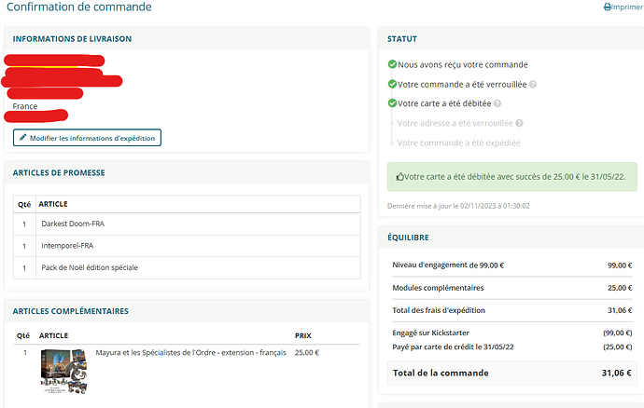
Task: Select the 'Darkest Doom-FRA' article row
Action: pyautogui.click(x=187, y=224)
